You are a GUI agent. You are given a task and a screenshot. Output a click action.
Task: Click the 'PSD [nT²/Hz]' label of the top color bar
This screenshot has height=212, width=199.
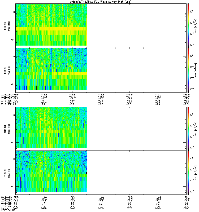click(x=196, y=26)
